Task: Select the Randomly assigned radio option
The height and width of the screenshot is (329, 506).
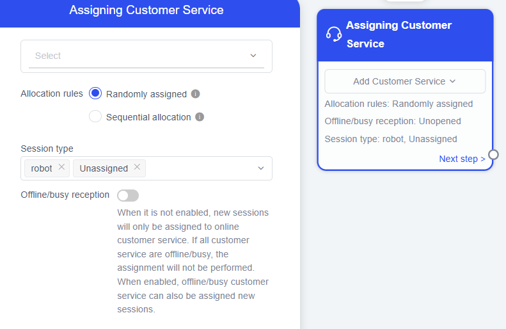Action: coord(95,93)
